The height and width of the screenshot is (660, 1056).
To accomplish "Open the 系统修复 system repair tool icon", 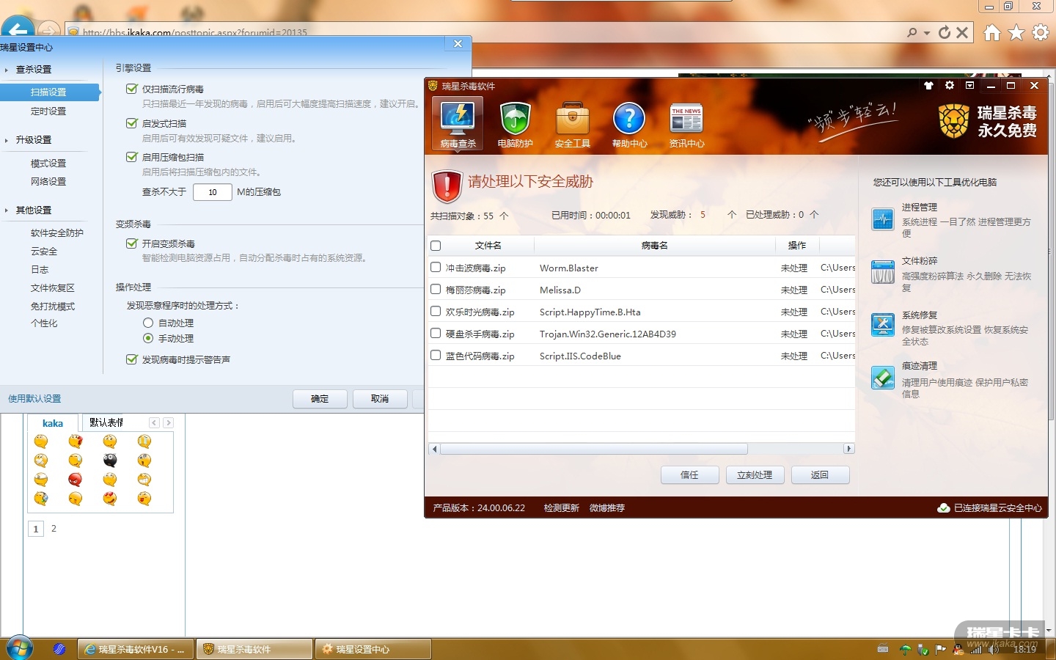I will click(x=883, y=325).
